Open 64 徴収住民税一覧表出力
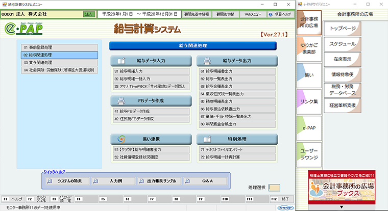 point(237,94)
